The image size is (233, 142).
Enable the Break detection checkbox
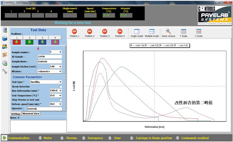pyautogui.click(x=61, y=86)
